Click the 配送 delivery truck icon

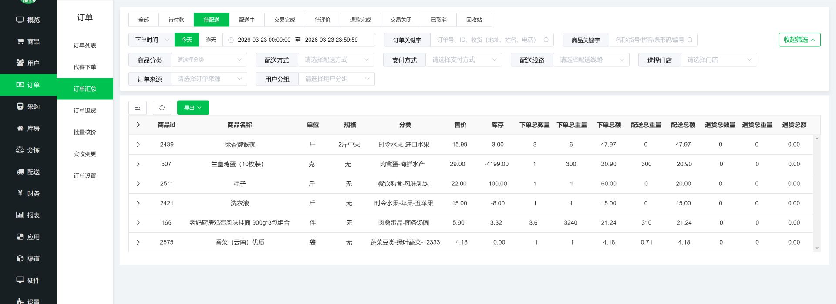tap(20, 172)
